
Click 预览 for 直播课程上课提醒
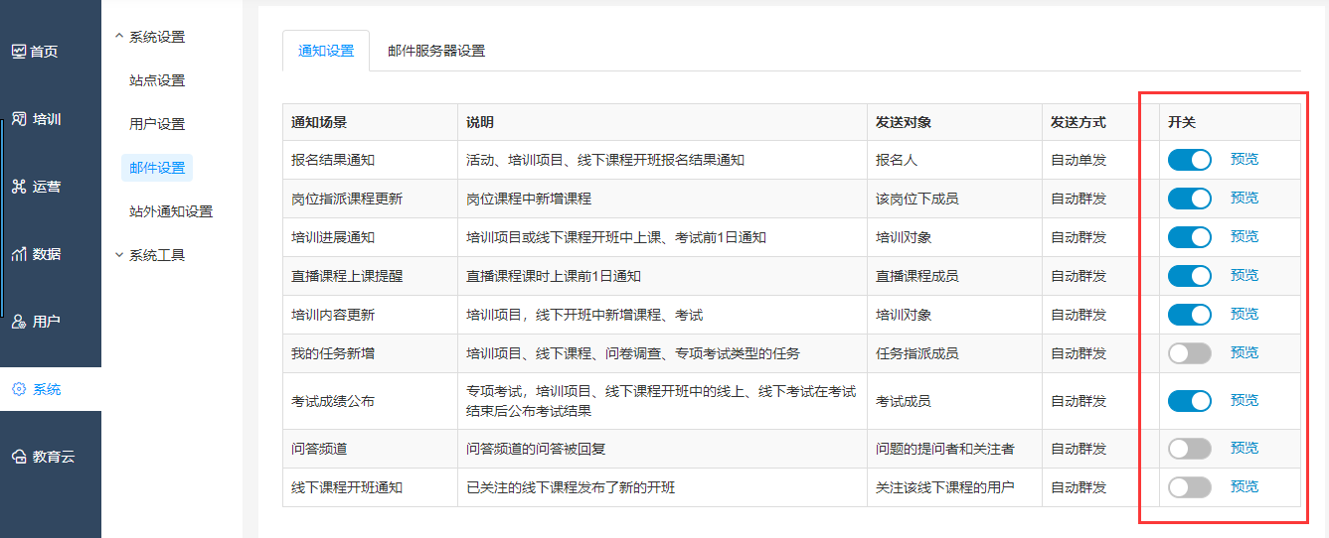click(x=1245, y=275)
